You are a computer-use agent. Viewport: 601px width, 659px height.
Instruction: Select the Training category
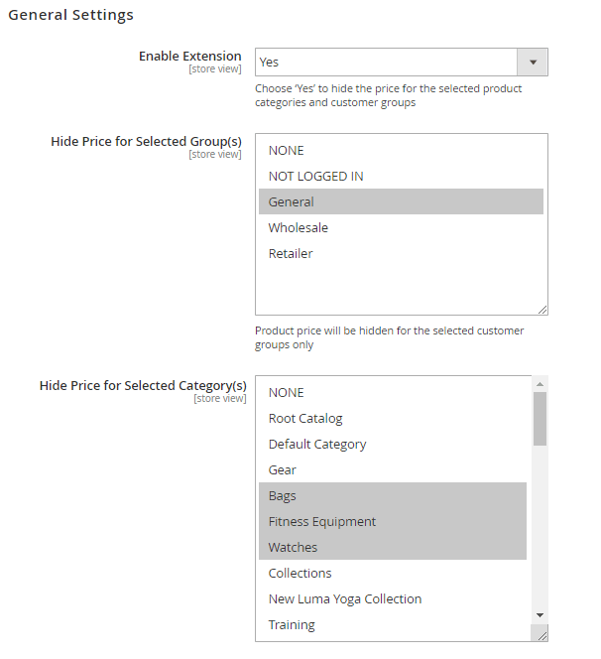(292, 625)
